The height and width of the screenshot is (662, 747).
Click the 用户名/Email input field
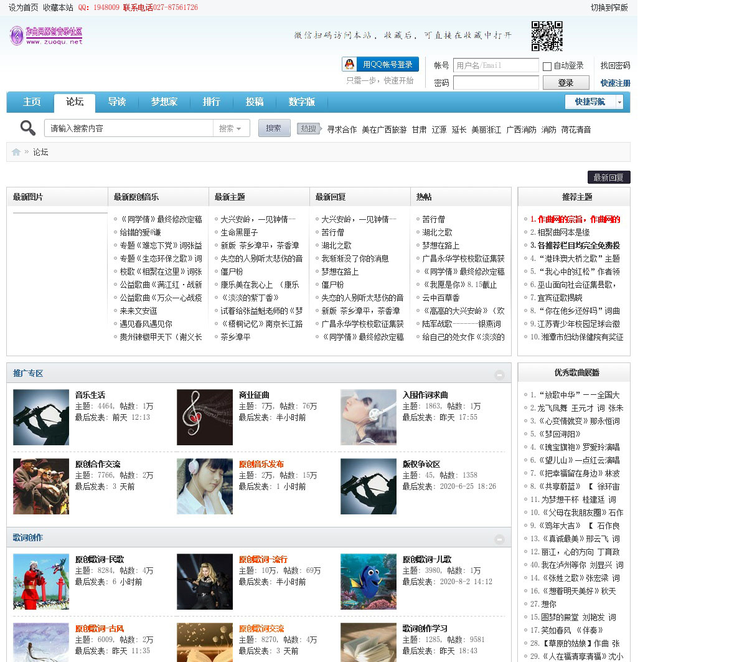(x=496, y=65)
